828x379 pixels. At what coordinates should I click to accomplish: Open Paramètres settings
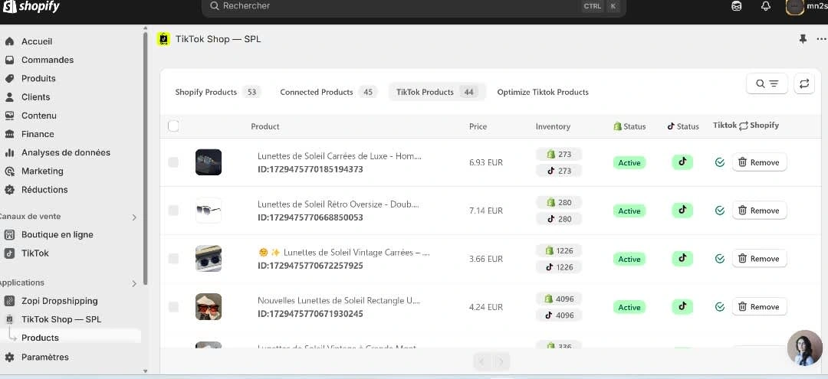(x=44, y=357)
